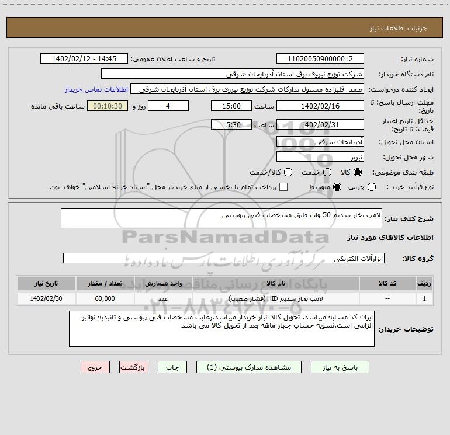Click واحد شمارش column header
Screen dimensions: 450x435
coord(163,283)
